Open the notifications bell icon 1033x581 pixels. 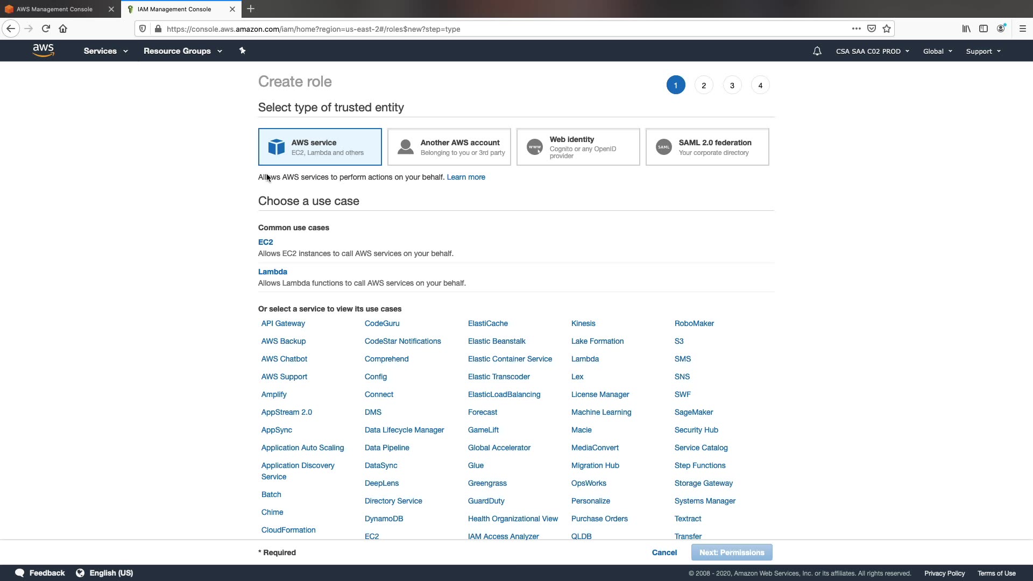tap(817, 51)
